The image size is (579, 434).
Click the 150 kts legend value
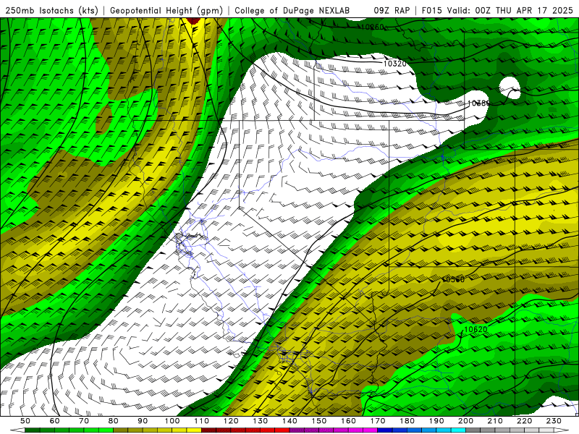319,421
